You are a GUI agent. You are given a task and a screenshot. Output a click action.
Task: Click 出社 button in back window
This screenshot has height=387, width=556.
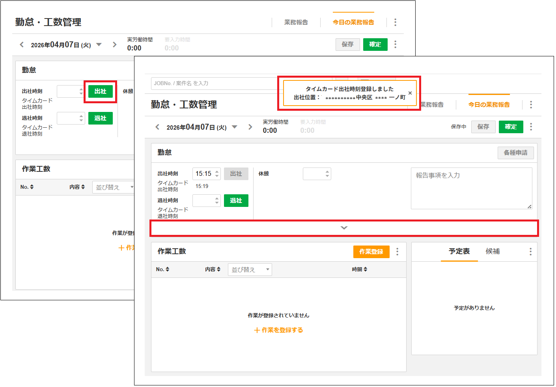pos(101,91)
